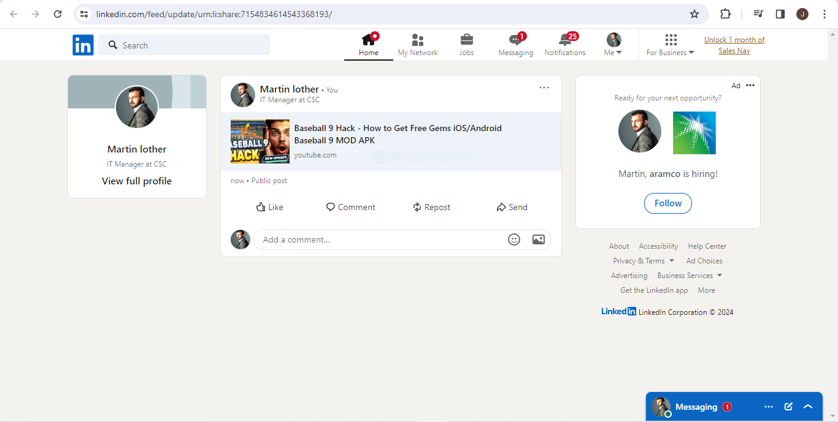
Task: Click View full profile link
Action: pos(137,181)
